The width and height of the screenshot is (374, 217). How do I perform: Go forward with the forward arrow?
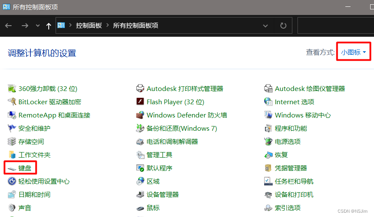pos(25,26)
